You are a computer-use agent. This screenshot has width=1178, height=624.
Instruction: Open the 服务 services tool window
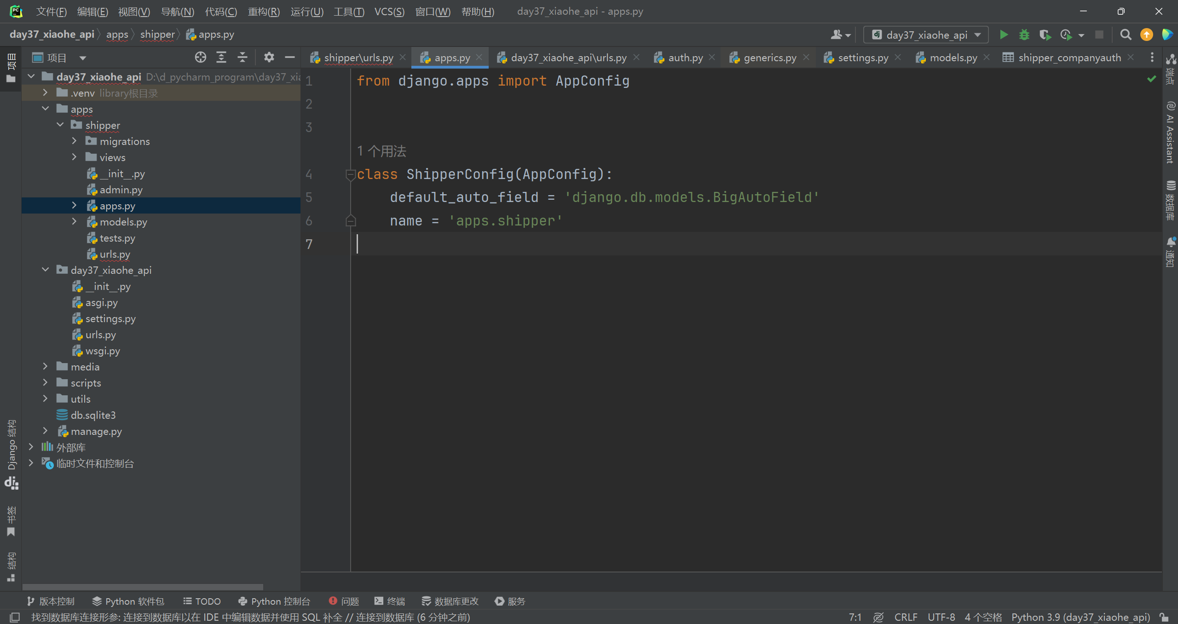pos(510,601)
